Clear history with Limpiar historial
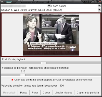This screenshot has height=97, width=102. click(x=63, y=93)
